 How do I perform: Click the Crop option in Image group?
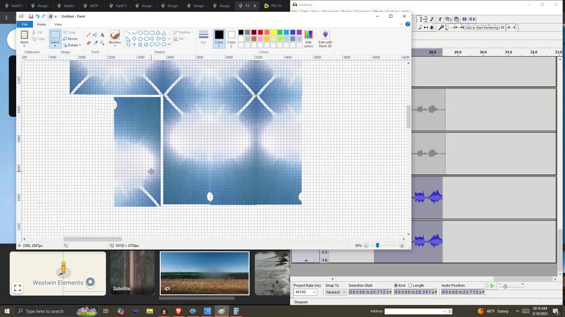coord(69,32)
